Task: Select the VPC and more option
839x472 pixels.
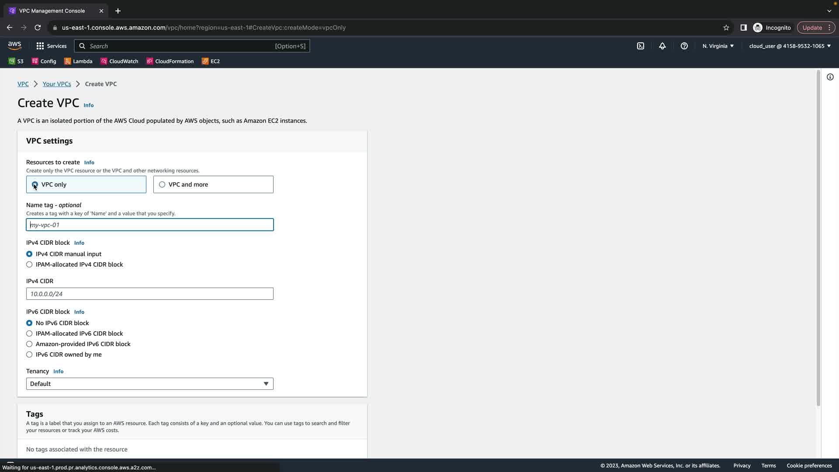Action: (x=162, y=184)
